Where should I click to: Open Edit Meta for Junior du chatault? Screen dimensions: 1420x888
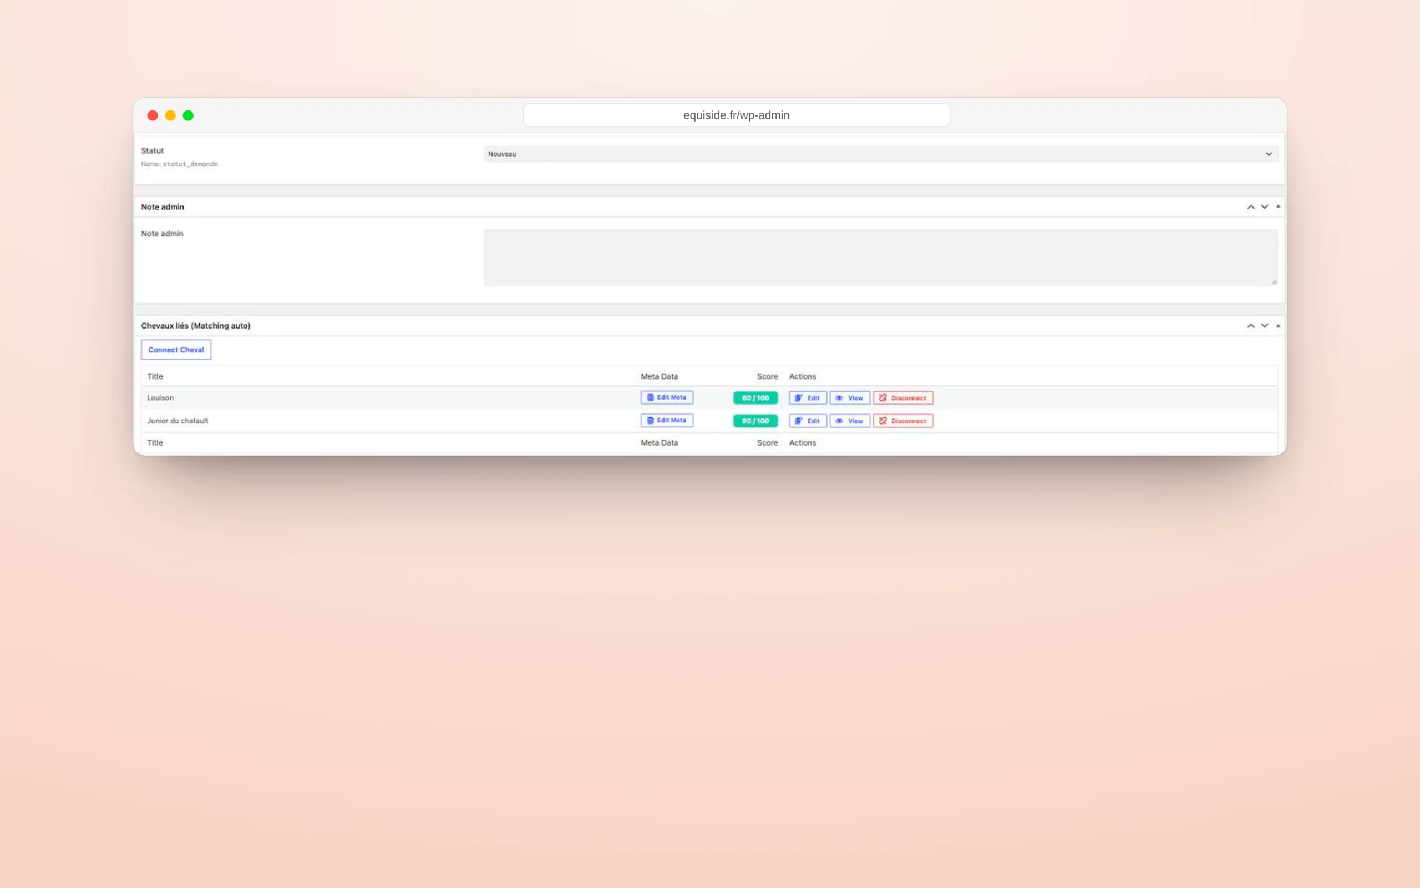coord(667,421)
